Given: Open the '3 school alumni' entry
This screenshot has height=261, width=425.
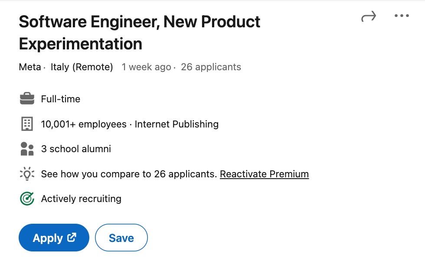Looking at the screenshot, I should pos(76,149).
